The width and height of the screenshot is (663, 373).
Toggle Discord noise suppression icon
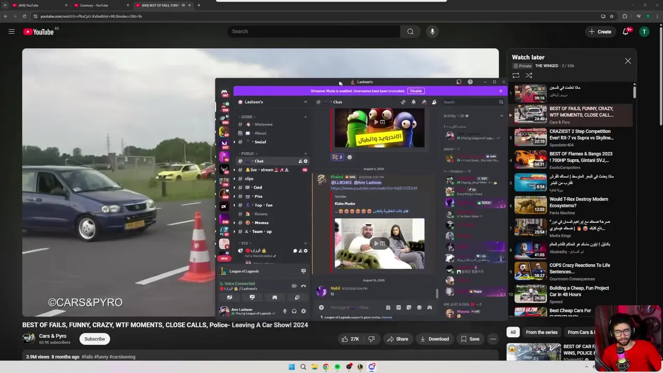(294, 285)
